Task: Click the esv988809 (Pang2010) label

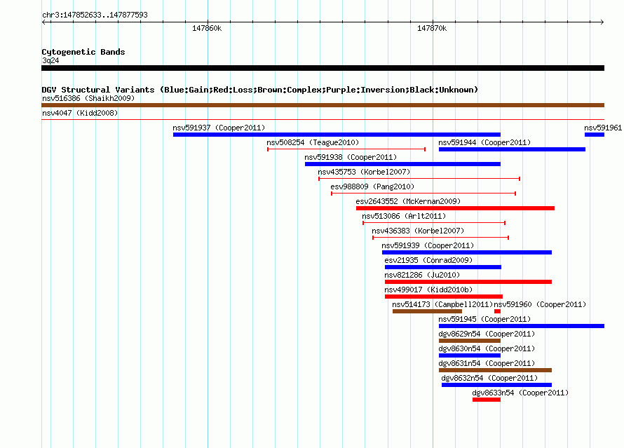Action: coord(372,186)
